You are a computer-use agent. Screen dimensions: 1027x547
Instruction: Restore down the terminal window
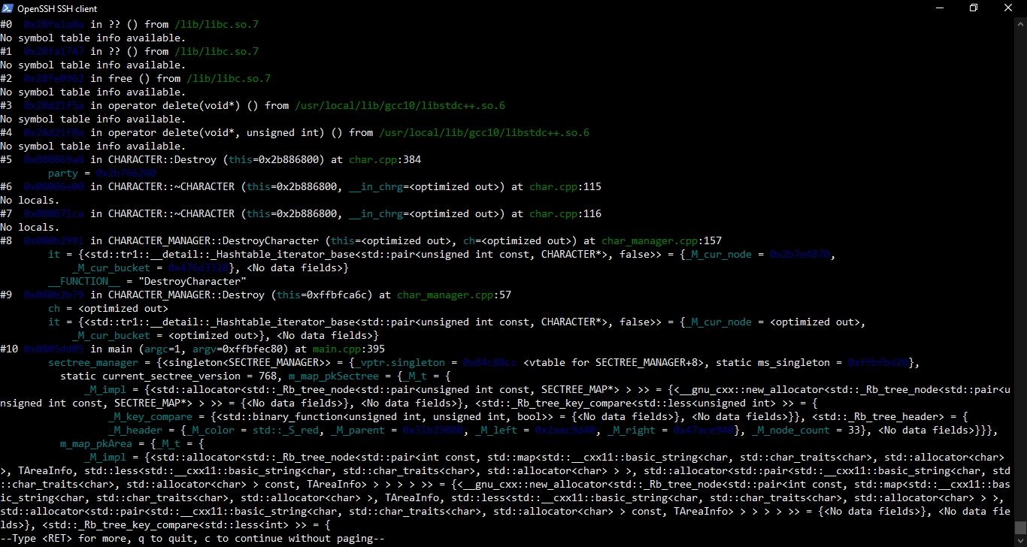click(x=974, y=8)
